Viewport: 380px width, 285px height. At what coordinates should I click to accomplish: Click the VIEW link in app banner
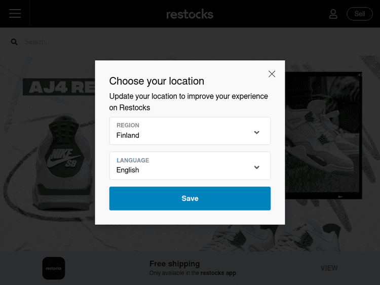click(329, 268)
